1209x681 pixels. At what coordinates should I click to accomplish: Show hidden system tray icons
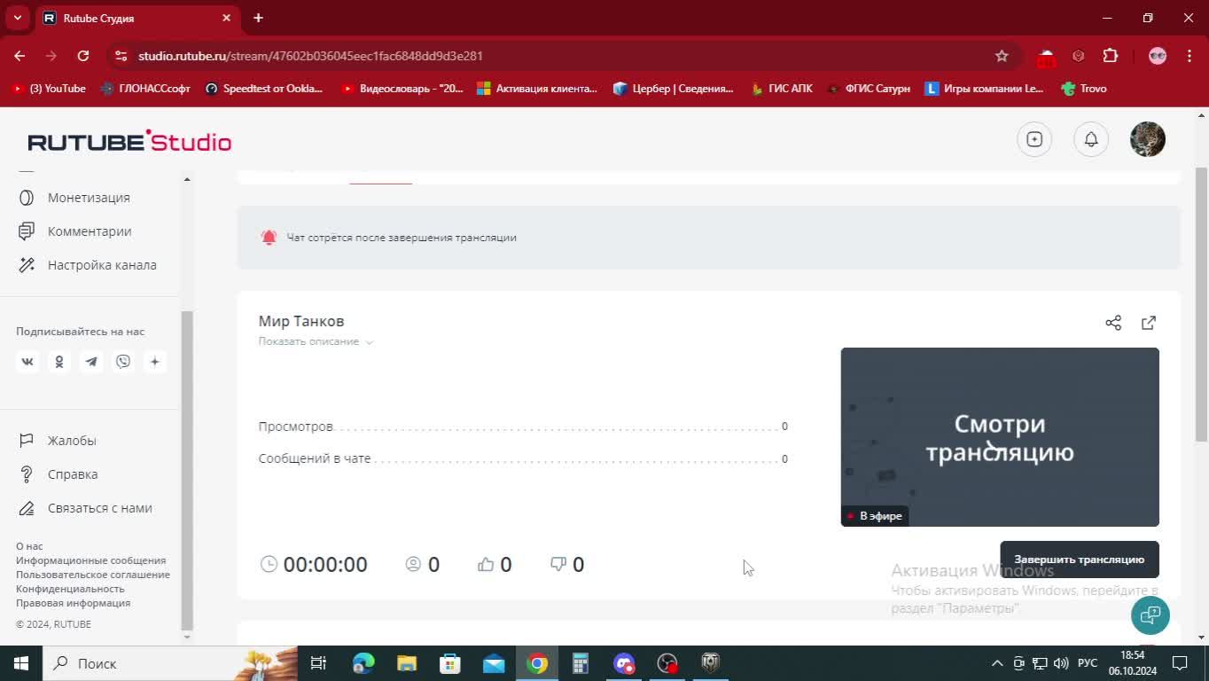996,663
